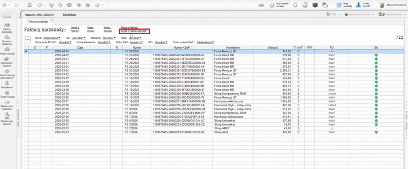The height and width of the screenshot is (169, 408).
Task: Click the Drukuj link
Action: tap(90, 30)
